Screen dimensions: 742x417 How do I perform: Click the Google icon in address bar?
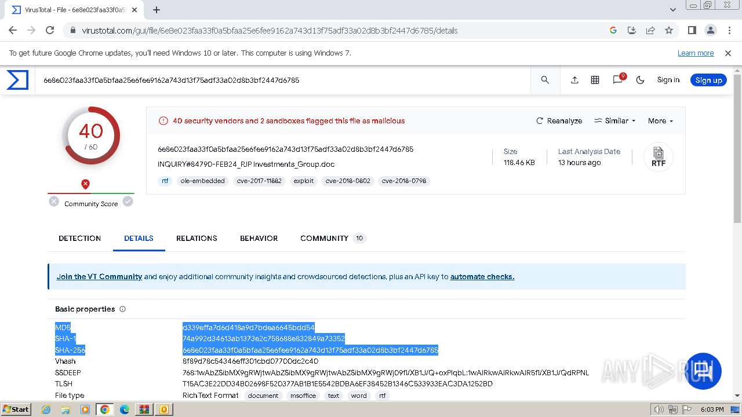[613, 30]
